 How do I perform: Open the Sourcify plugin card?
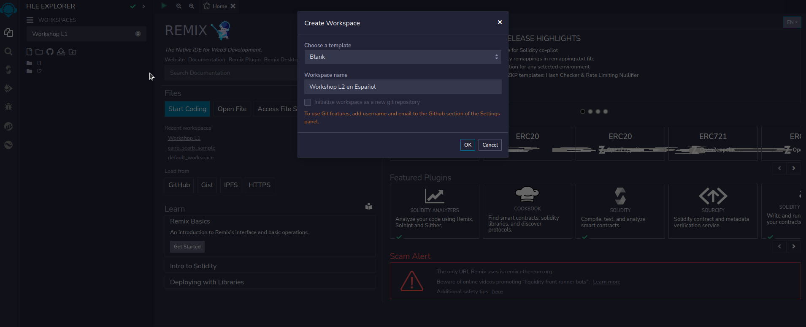coord(713,211)
